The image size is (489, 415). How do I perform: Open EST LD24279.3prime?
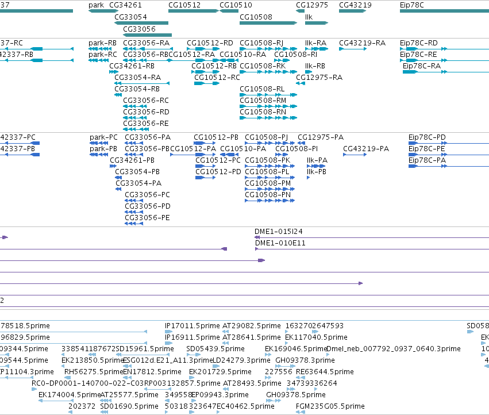pyautogui.click(x=241, y=360)
